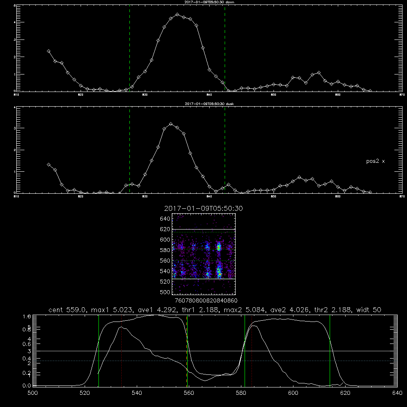Click the 'pos2 x' annotation in dusk plot
The image size is (407, 407).
[375, 161]
